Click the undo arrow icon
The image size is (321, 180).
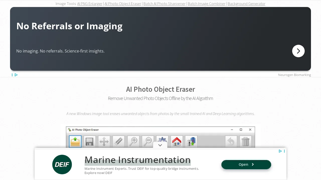[231, 141]
